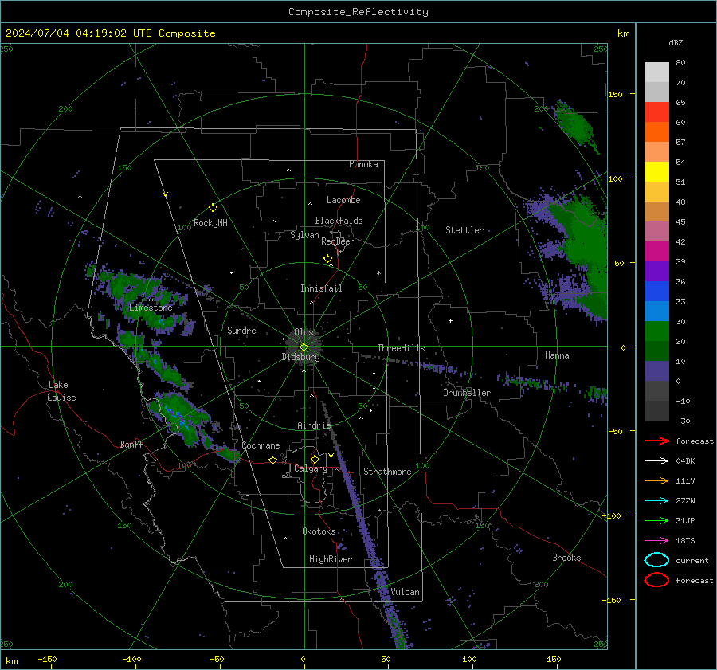
Task: Select the Drumheller map label
Action: 467,393
